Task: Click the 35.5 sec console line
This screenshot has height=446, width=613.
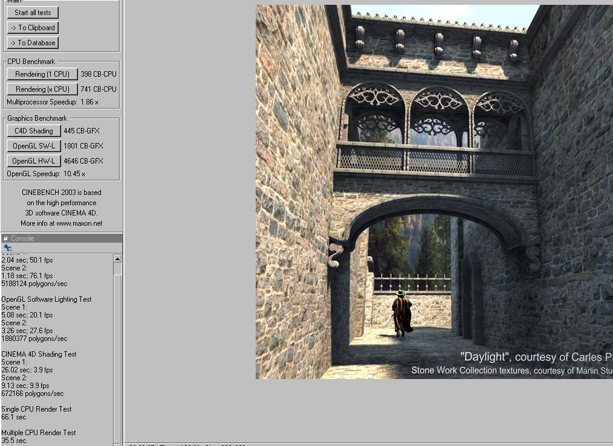Action: click(14, 441)
